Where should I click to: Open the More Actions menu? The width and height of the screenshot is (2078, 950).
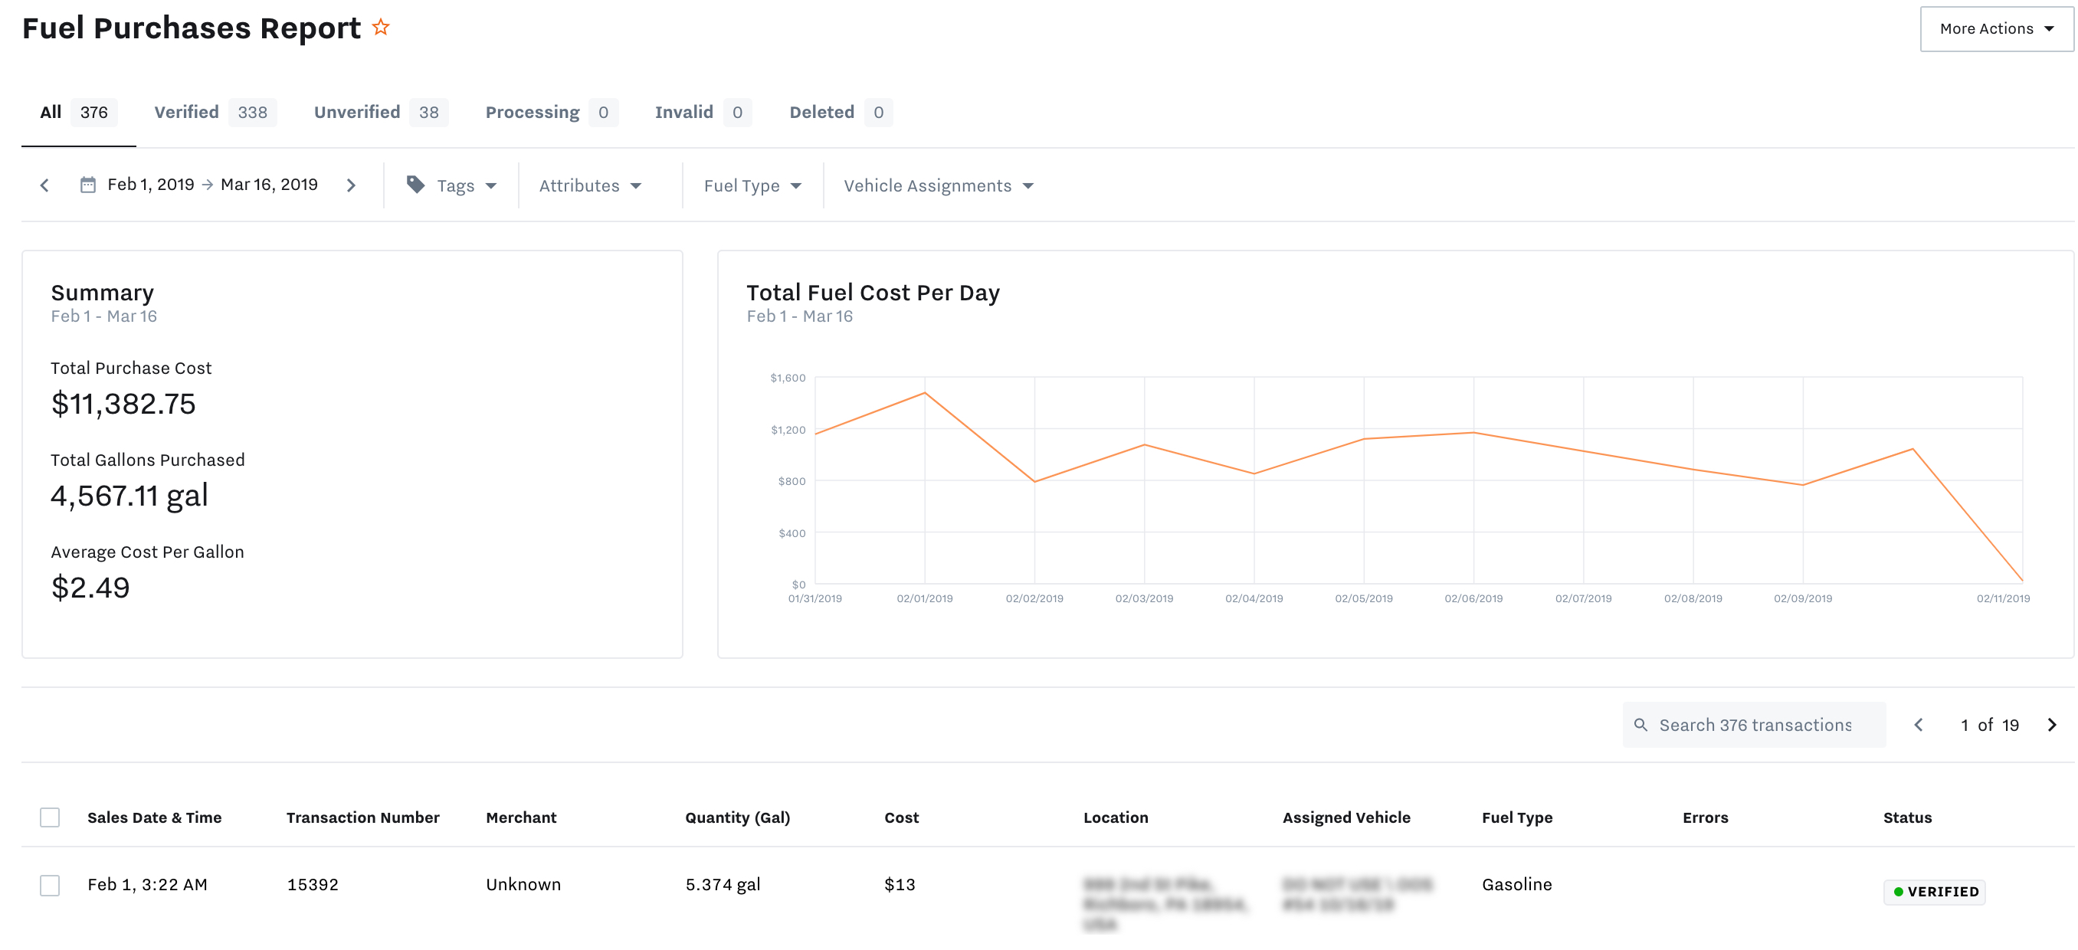1996,29
